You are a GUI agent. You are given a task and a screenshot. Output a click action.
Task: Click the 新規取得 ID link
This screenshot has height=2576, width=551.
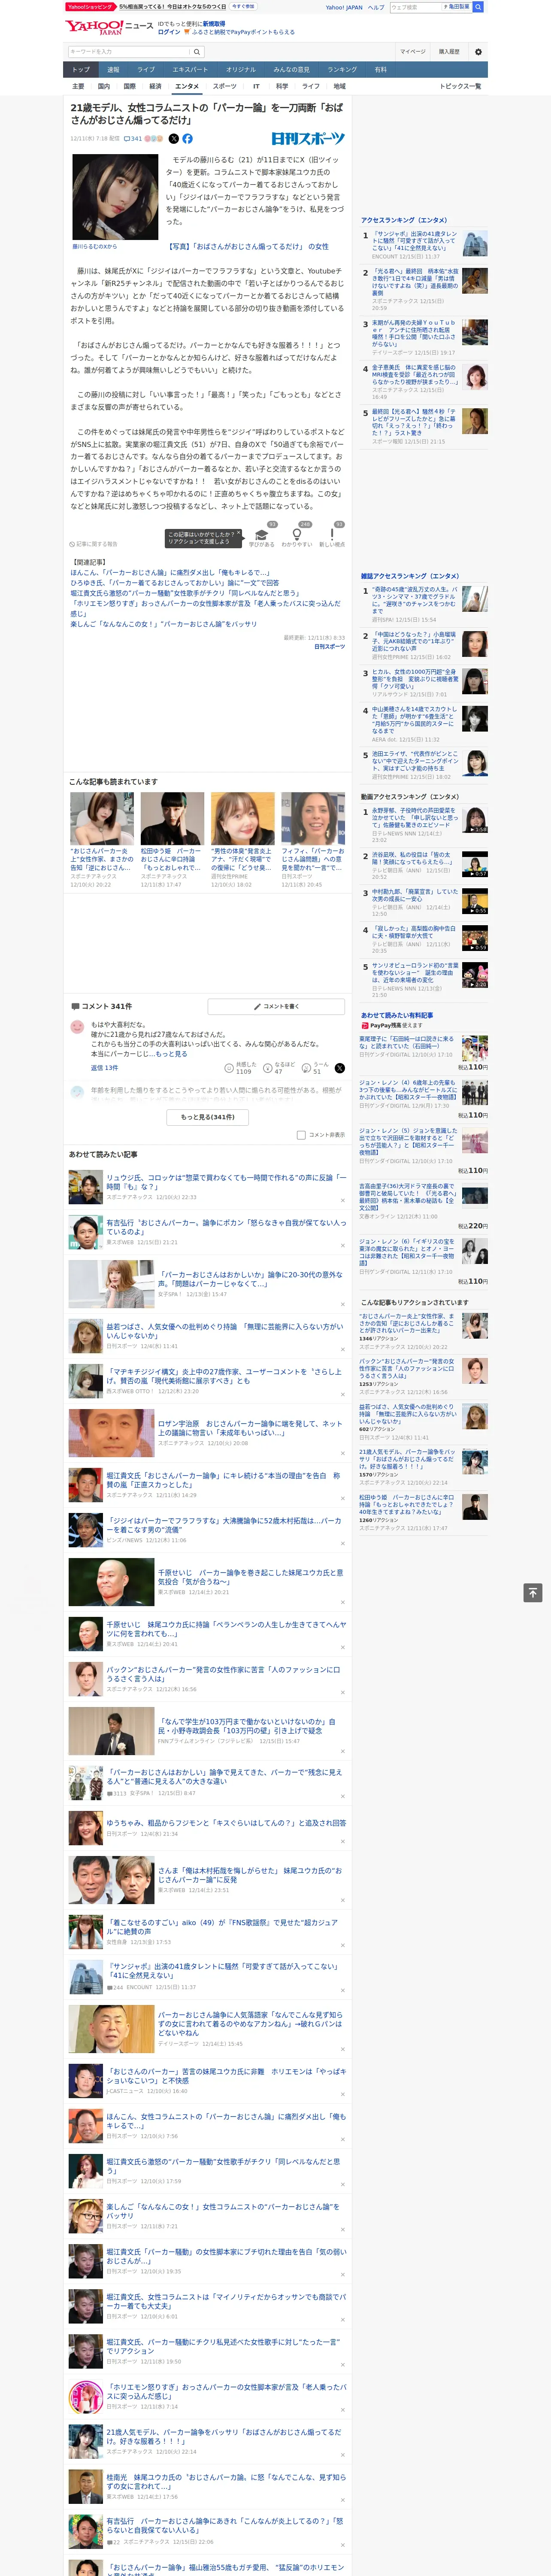pyautogui.click(x=214, y=23)
